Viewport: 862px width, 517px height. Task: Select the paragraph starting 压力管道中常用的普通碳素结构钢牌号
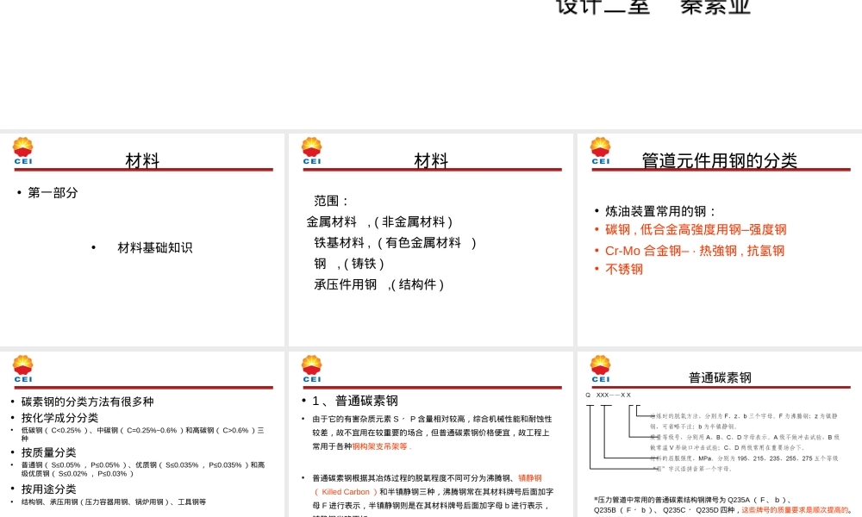point(722,505)
